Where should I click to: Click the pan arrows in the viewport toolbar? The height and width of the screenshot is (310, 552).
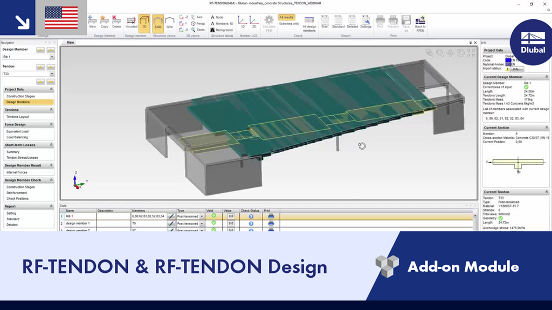(x=450, y=53)
